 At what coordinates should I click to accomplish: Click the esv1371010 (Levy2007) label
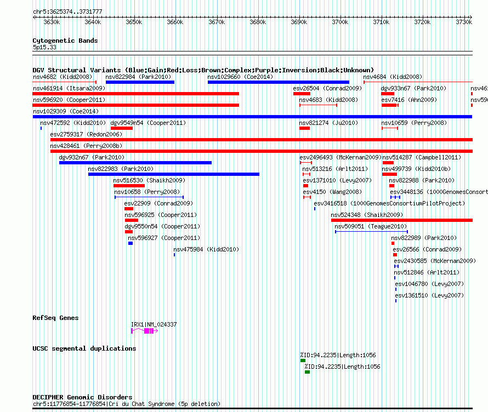pyautogui.click(x=337, y=180)
